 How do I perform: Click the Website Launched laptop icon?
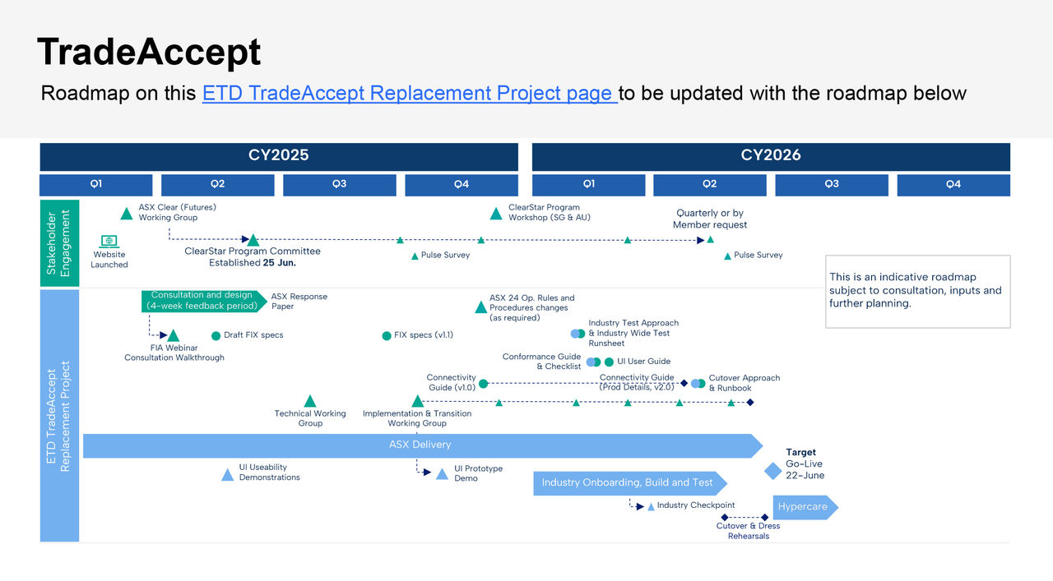coord(109,242)
